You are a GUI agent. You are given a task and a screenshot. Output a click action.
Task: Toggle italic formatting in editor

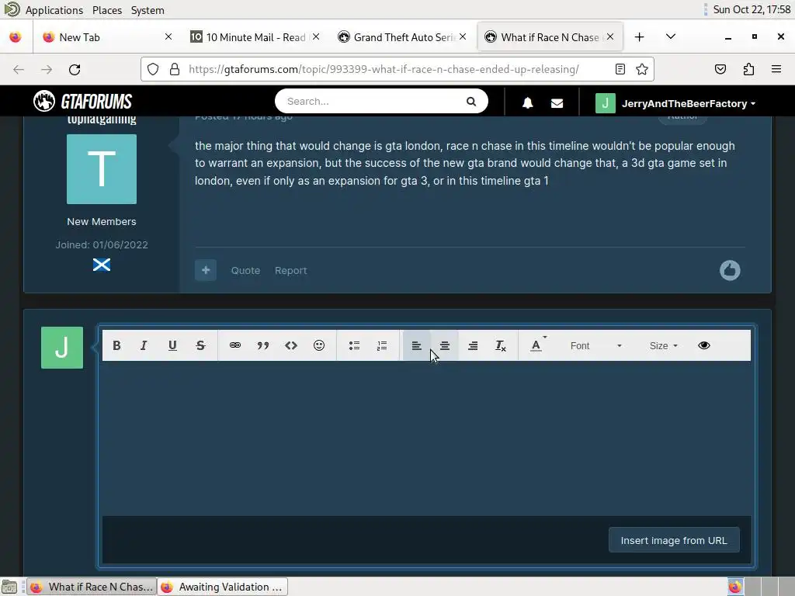pos(144,345)
